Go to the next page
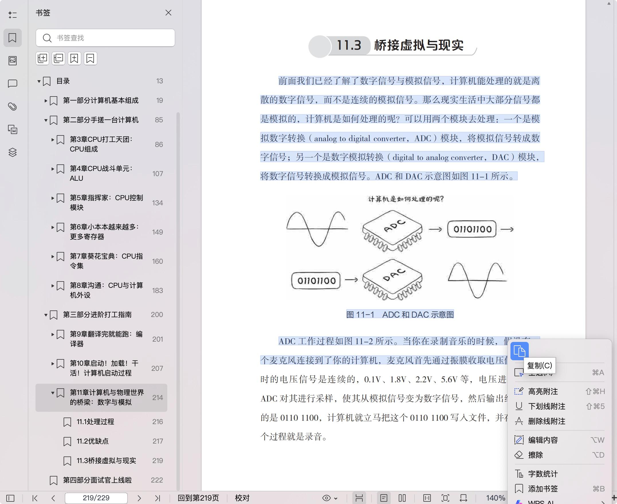This screenshot has height=504, width=617. 139,498
